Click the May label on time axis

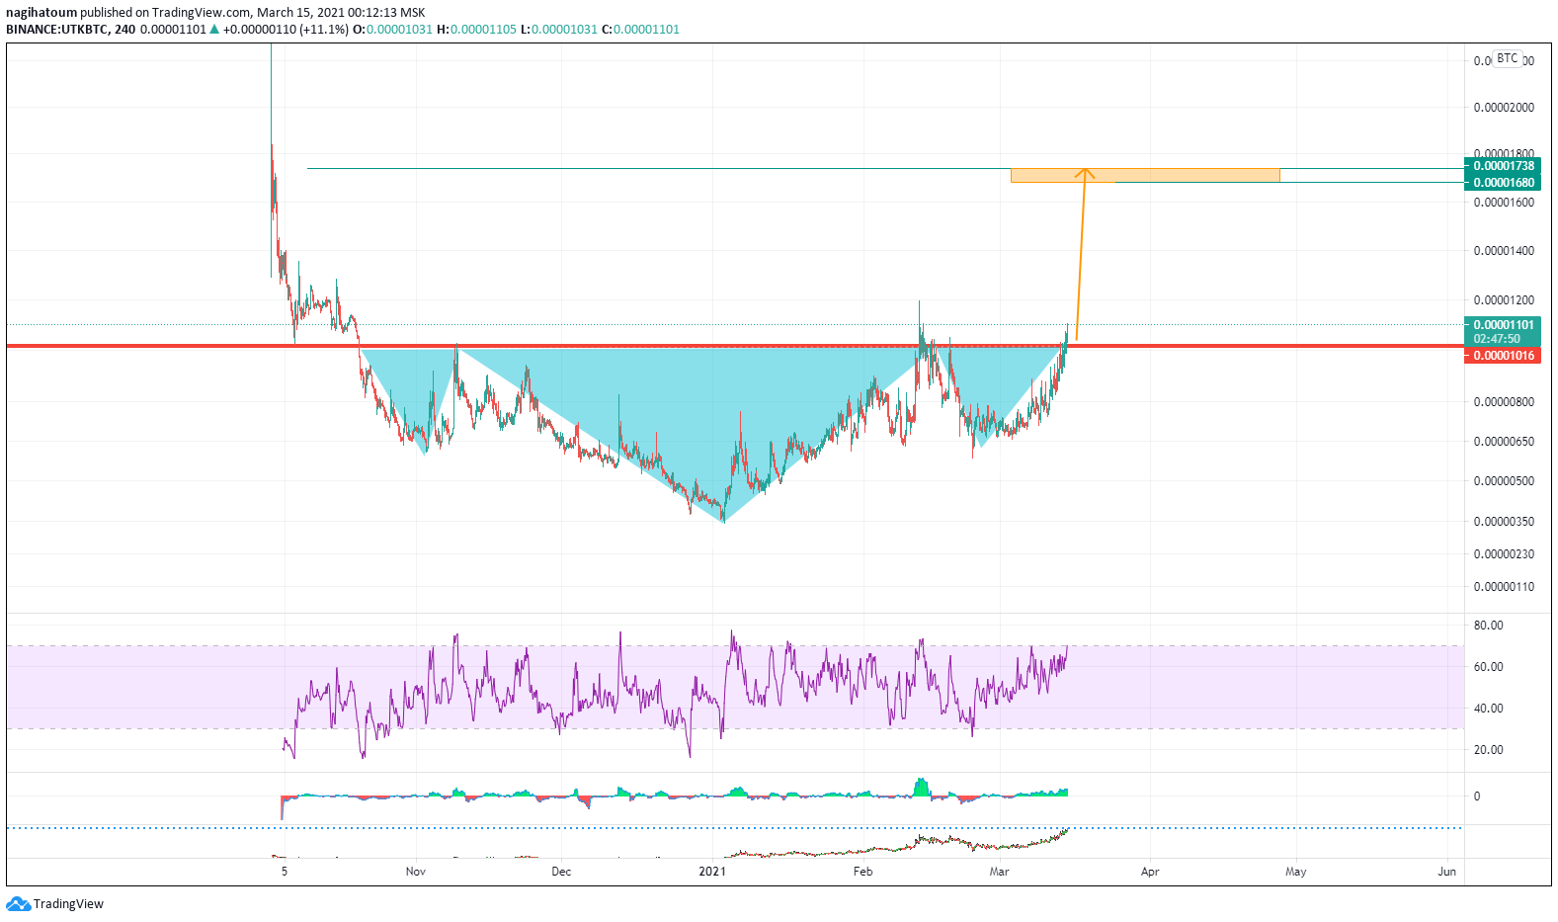[x=1295, y=872]
